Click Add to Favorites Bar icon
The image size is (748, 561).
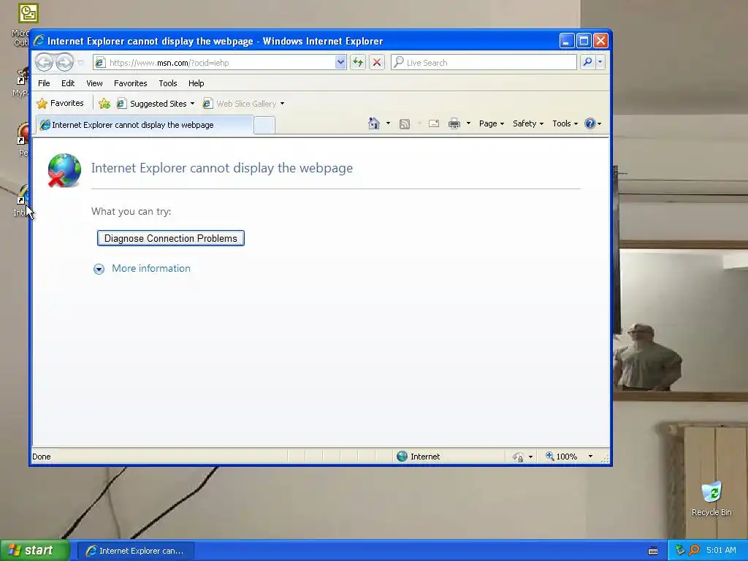pyautogui.click(x=104, y=104)
